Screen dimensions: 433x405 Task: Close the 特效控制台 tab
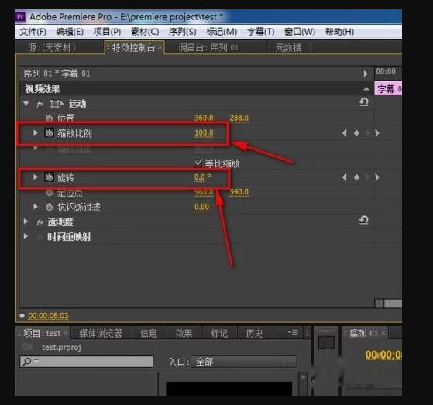pos(160,47)
